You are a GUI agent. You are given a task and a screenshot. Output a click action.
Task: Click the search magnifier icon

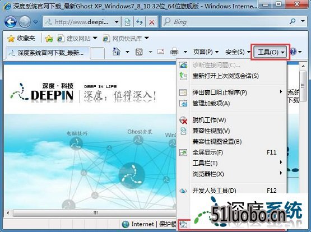293,21
